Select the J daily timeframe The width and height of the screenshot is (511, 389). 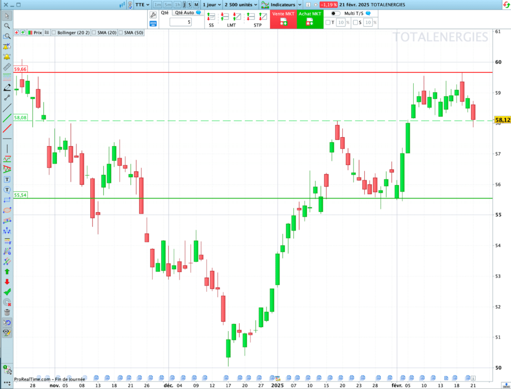pyautogui.click(x=184, y=4)
